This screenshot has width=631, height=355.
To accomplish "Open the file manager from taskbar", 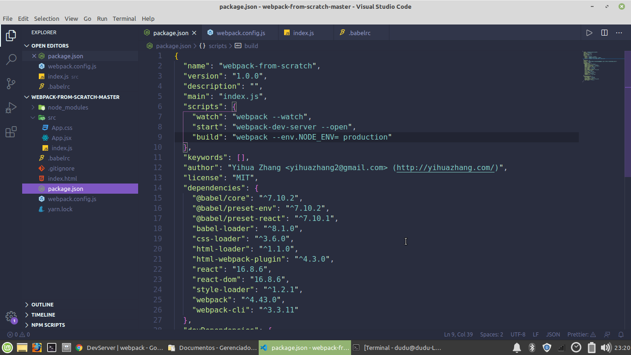I will [x=22, y=348].
